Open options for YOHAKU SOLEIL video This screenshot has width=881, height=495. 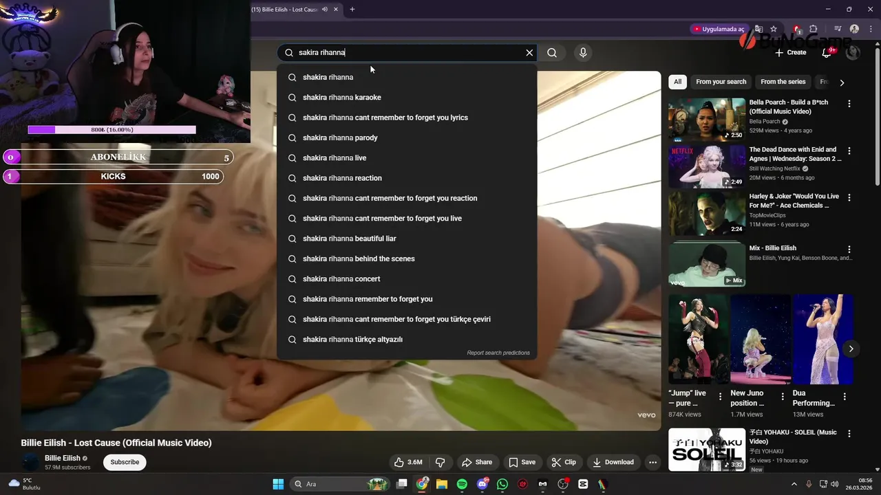coord(849,434)
